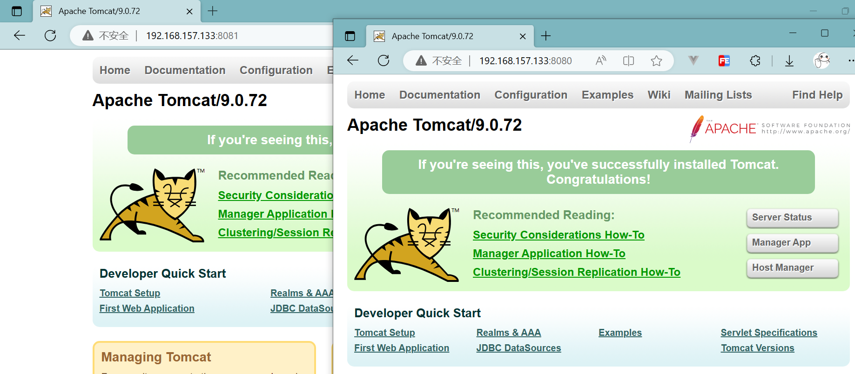Open Home in background window nav bar

pos(115,70)
